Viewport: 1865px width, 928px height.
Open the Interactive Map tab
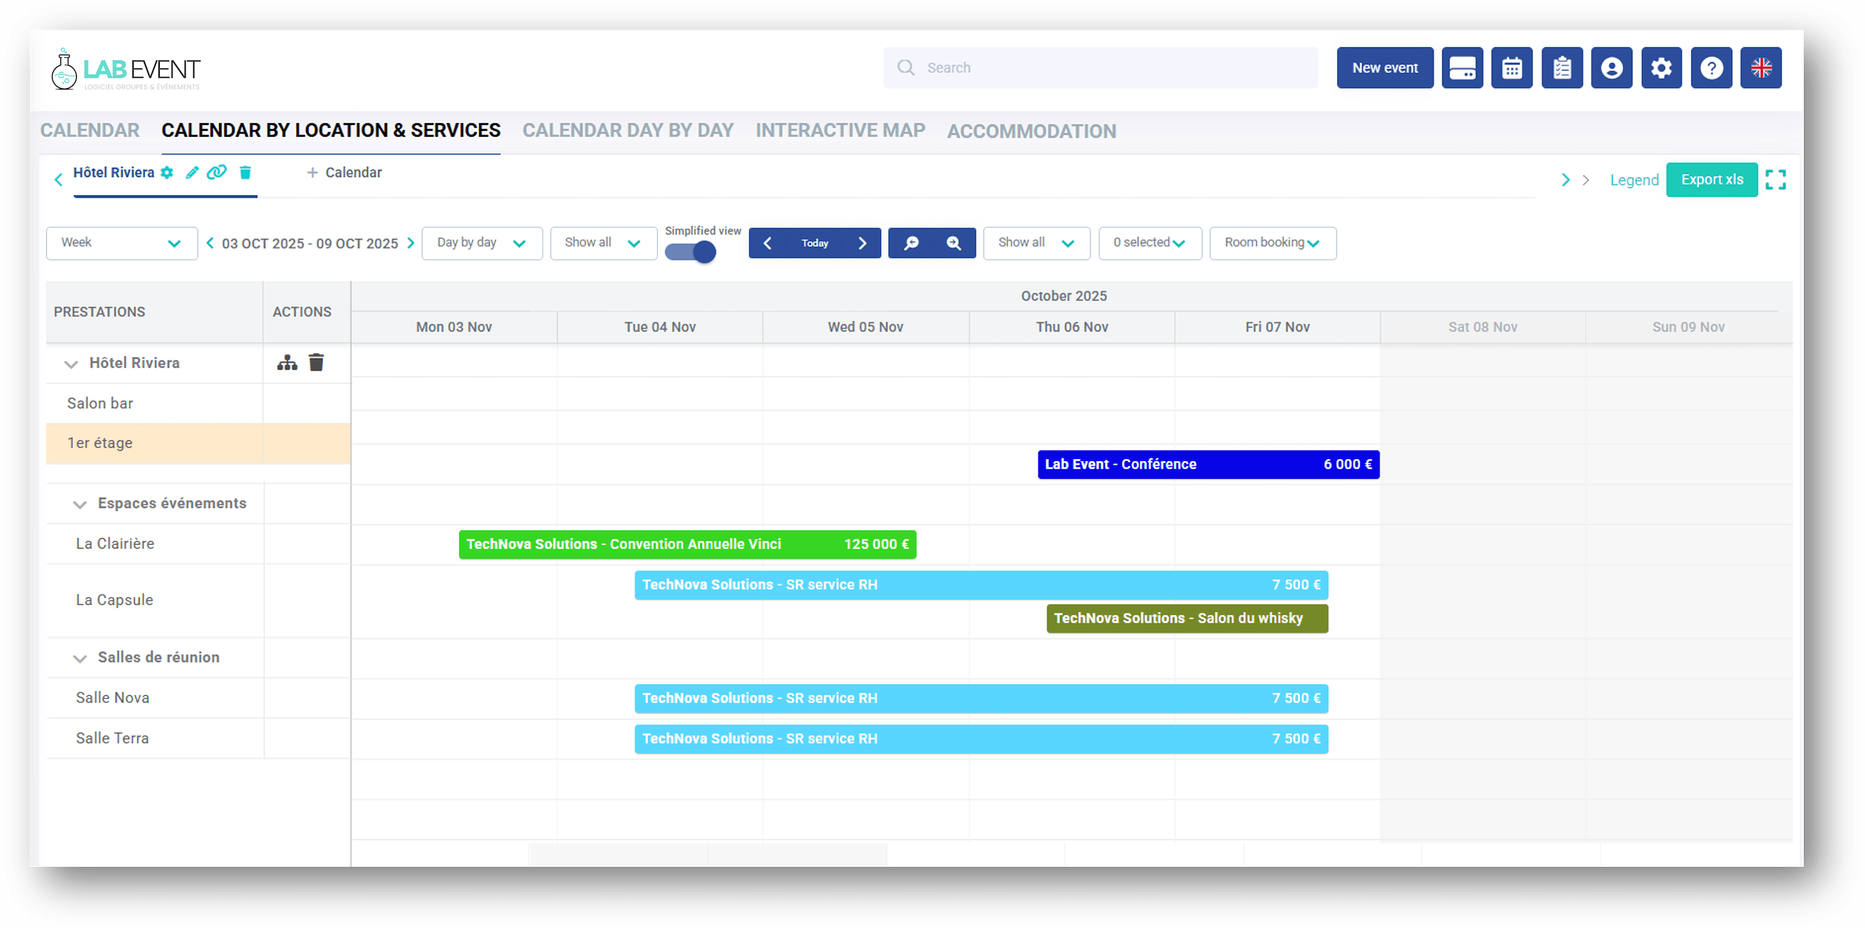pyautogui.click(x=840, y=130)
